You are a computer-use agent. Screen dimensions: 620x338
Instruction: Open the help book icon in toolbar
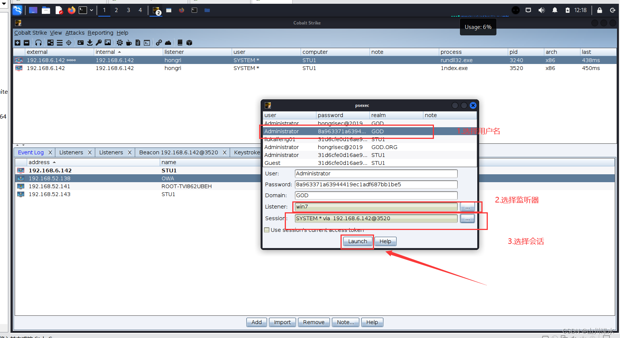tap(180, 43)
